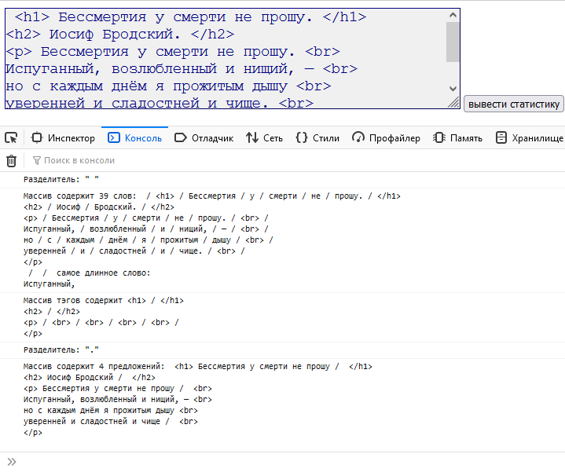The width and height of the screenshot is (565, 472).
Task: Open the Стили style editor tab
Action: pos(317,137)
